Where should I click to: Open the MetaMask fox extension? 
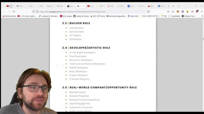[178, 11]
